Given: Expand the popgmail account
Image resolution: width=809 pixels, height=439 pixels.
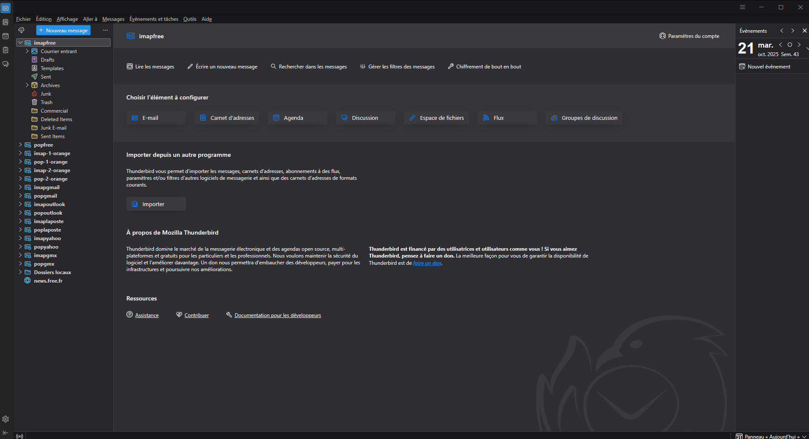Looking at the screenshot, I should tap(20, 196).
